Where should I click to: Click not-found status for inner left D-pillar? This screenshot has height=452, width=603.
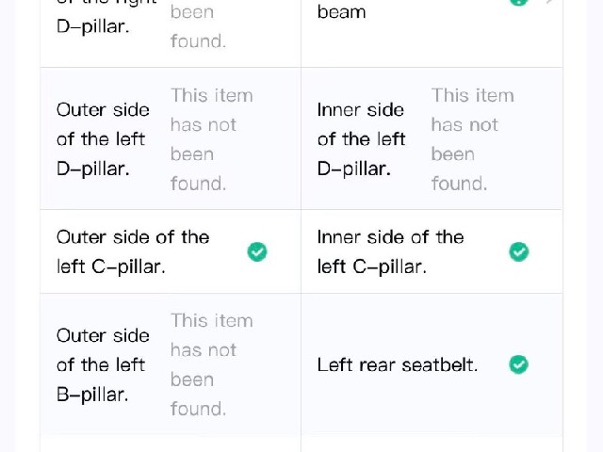473,139
